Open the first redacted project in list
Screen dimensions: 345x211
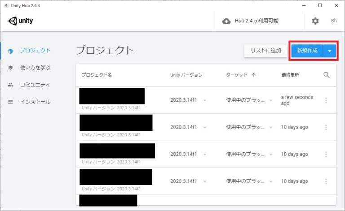click(x=112, y=96)
